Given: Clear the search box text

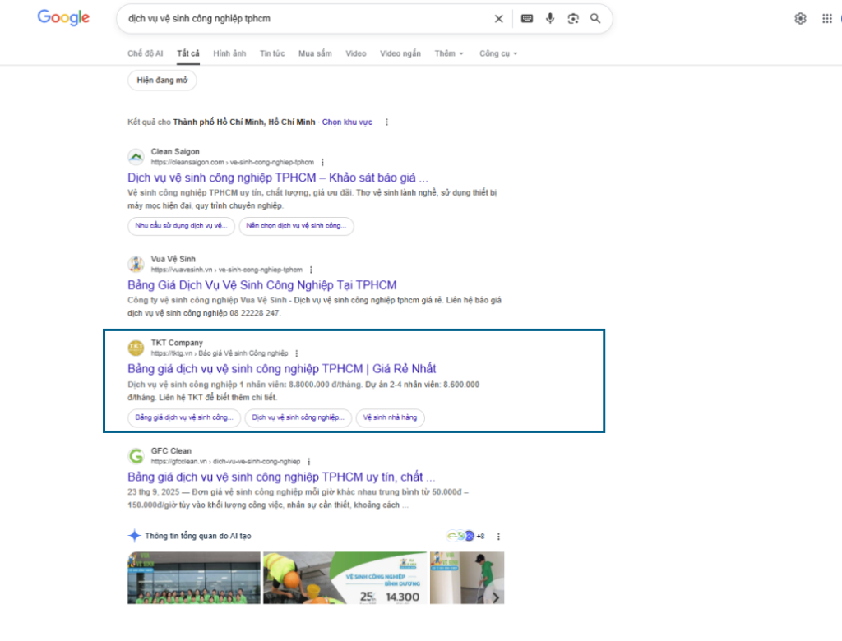Looking at the screenshot, I should pos(498,19).
